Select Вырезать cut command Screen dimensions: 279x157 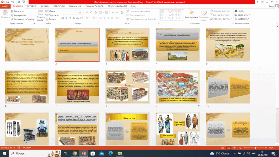click(17, 11)
